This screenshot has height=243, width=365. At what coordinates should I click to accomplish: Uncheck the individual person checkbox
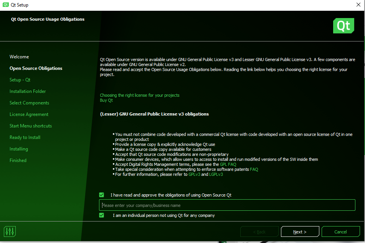point(101,215)
